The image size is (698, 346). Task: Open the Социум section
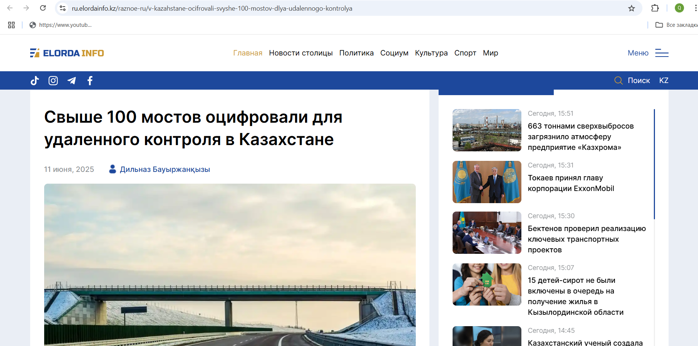(394, 53)
